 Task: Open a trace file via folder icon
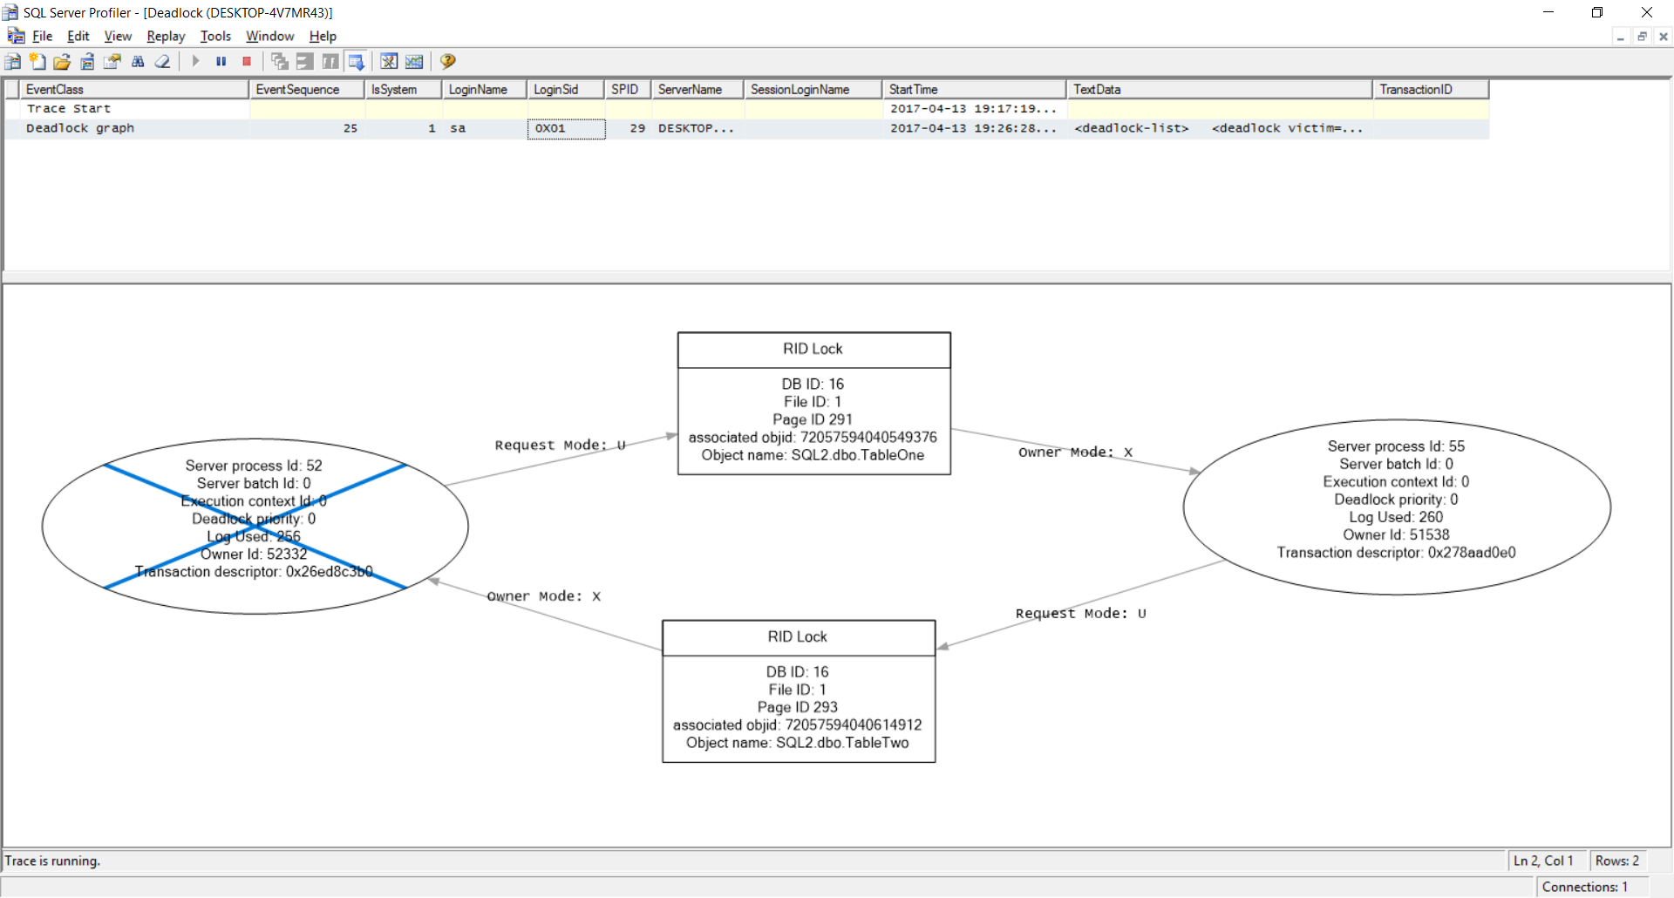[x=62, y=62]
